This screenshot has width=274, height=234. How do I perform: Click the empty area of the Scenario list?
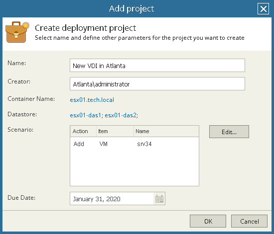tap(135, 167)
